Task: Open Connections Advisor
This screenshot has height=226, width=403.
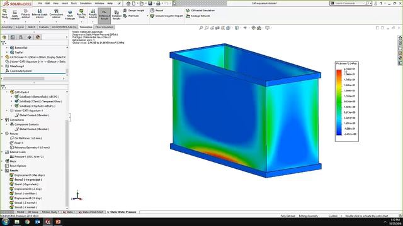Action: coord(56,14)
